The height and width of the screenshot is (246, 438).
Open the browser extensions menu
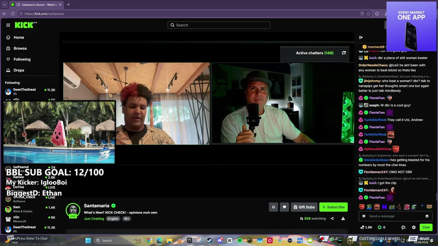tap(377, 14)
